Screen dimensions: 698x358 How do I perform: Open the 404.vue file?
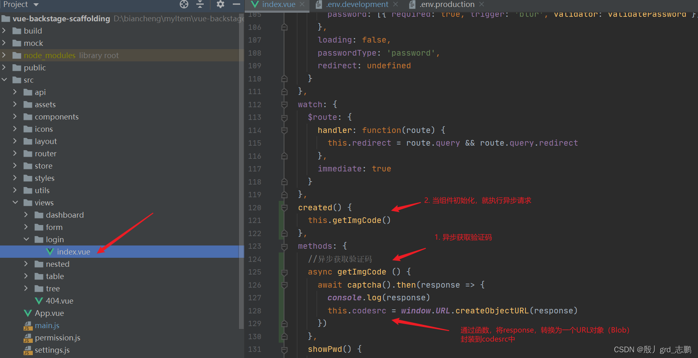59,301
